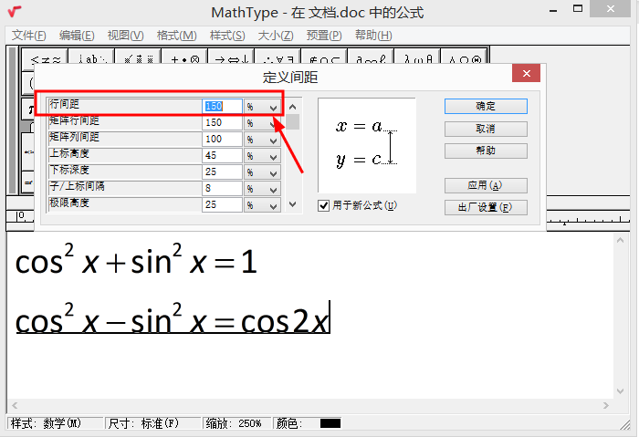Open the arrow symbols palette (→⇔↓)
The width and height of the screenshot is (639, 437).
(231, 57)
